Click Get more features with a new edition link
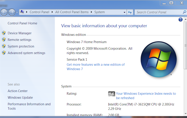187x118 pixels. point(96,67)
